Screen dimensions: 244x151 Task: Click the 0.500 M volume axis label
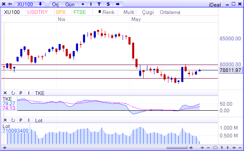tap(229, 136)
